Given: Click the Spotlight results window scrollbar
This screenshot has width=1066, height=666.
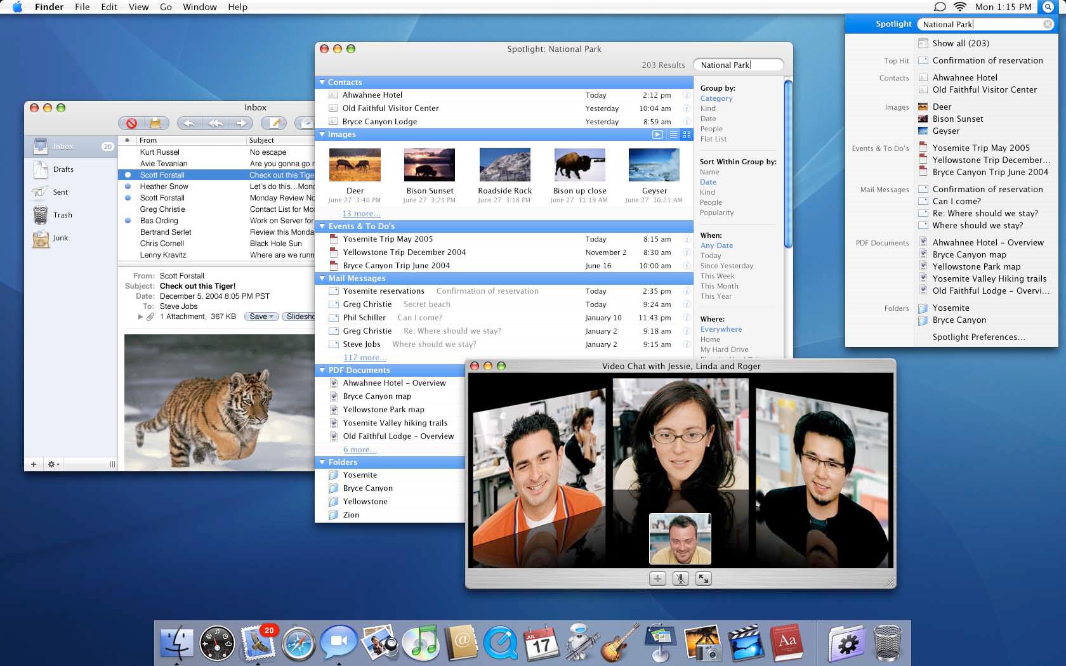Looking at the screenshot, I should pyautogui.click(x=788, y=164).
